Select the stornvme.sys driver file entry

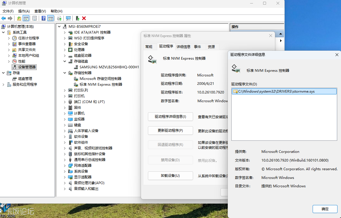point(284,91)
